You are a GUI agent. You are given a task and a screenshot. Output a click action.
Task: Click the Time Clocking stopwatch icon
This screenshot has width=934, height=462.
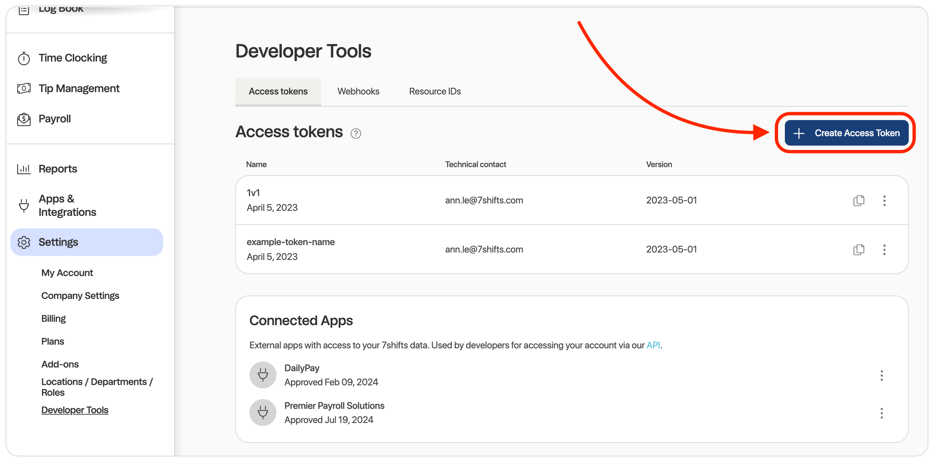point(24,58)
